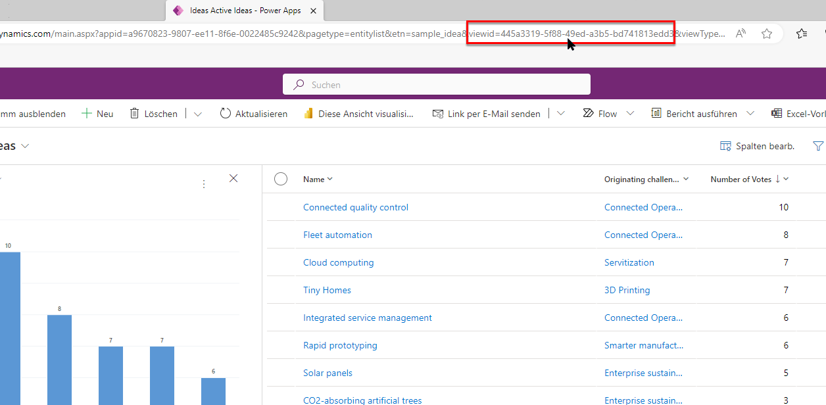This screenshot has height=405, width=826.
Task: Click the Diagramm ausblenden command
Action: pos(33,114)
